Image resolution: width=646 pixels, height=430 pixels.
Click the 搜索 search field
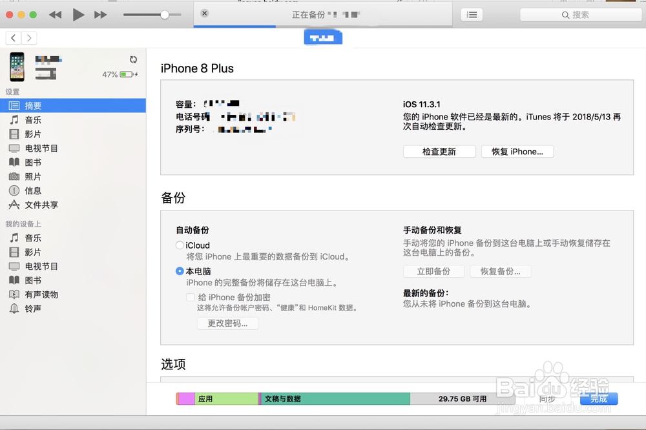(x=581, y=15)
